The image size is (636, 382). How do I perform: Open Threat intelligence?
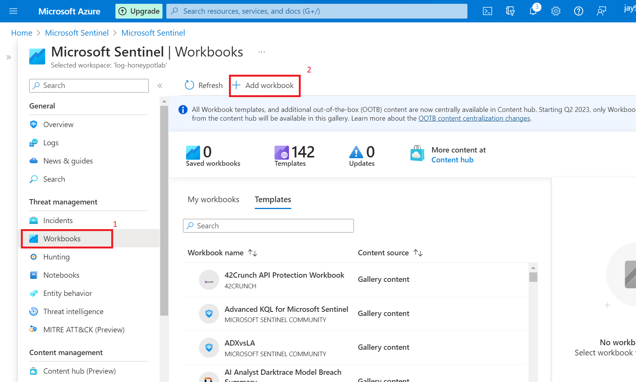(x=73, y=311)
